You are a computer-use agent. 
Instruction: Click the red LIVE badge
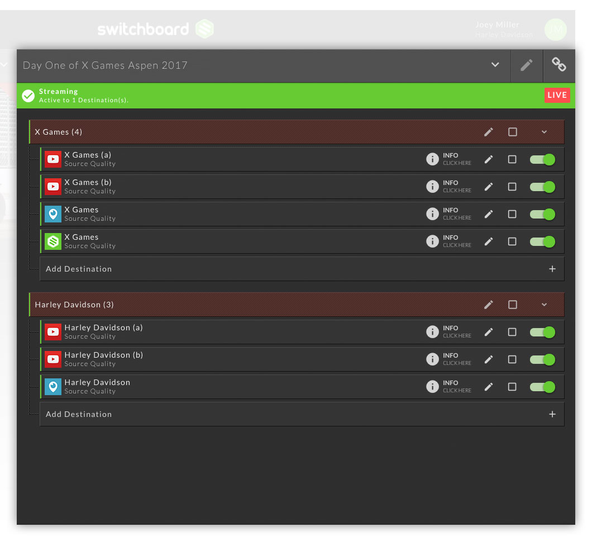pyautogui.click(x=557, y=95)
